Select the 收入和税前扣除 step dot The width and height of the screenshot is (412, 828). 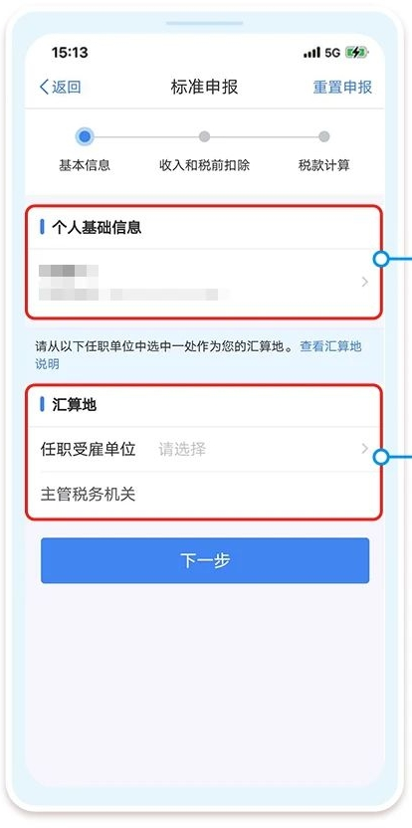click(x=204, y=137)
